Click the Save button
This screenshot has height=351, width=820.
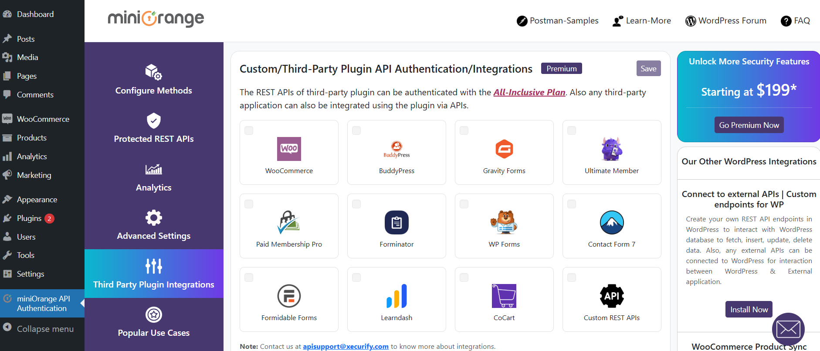[648, 68]
